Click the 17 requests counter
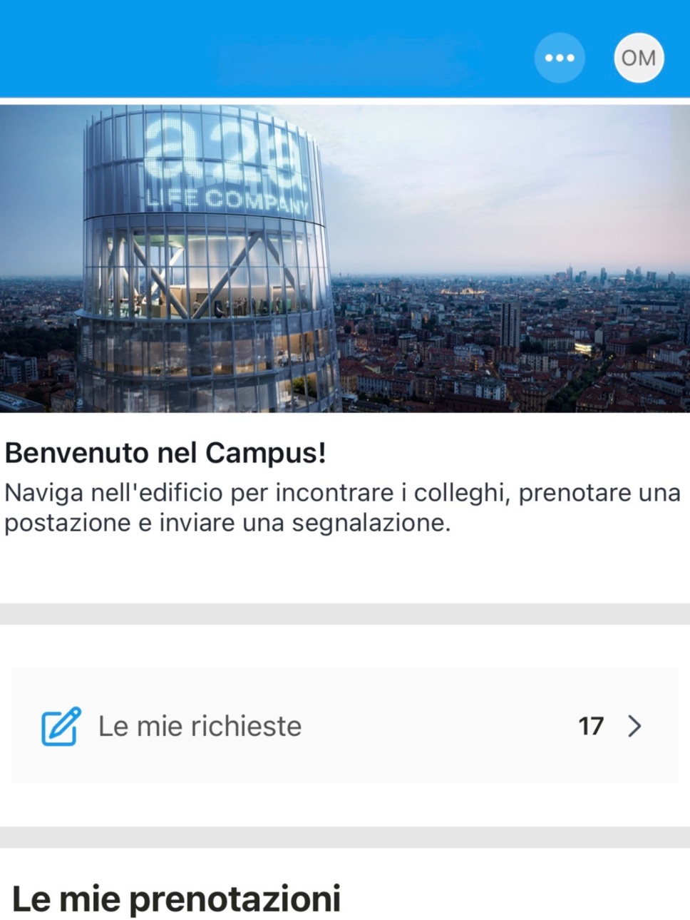The image size is (690, 920). (x=591, y=726)
